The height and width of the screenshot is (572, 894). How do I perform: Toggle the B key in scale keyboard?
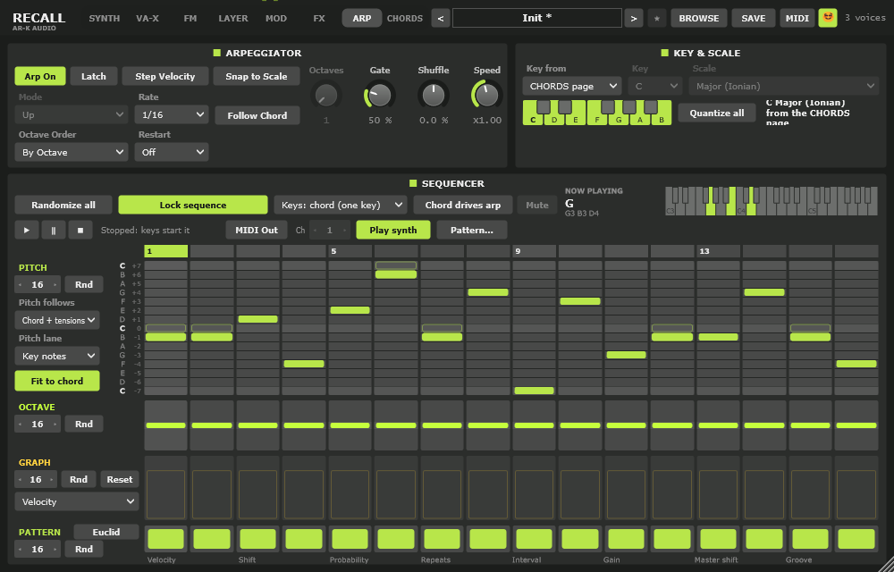pos(662,119)
